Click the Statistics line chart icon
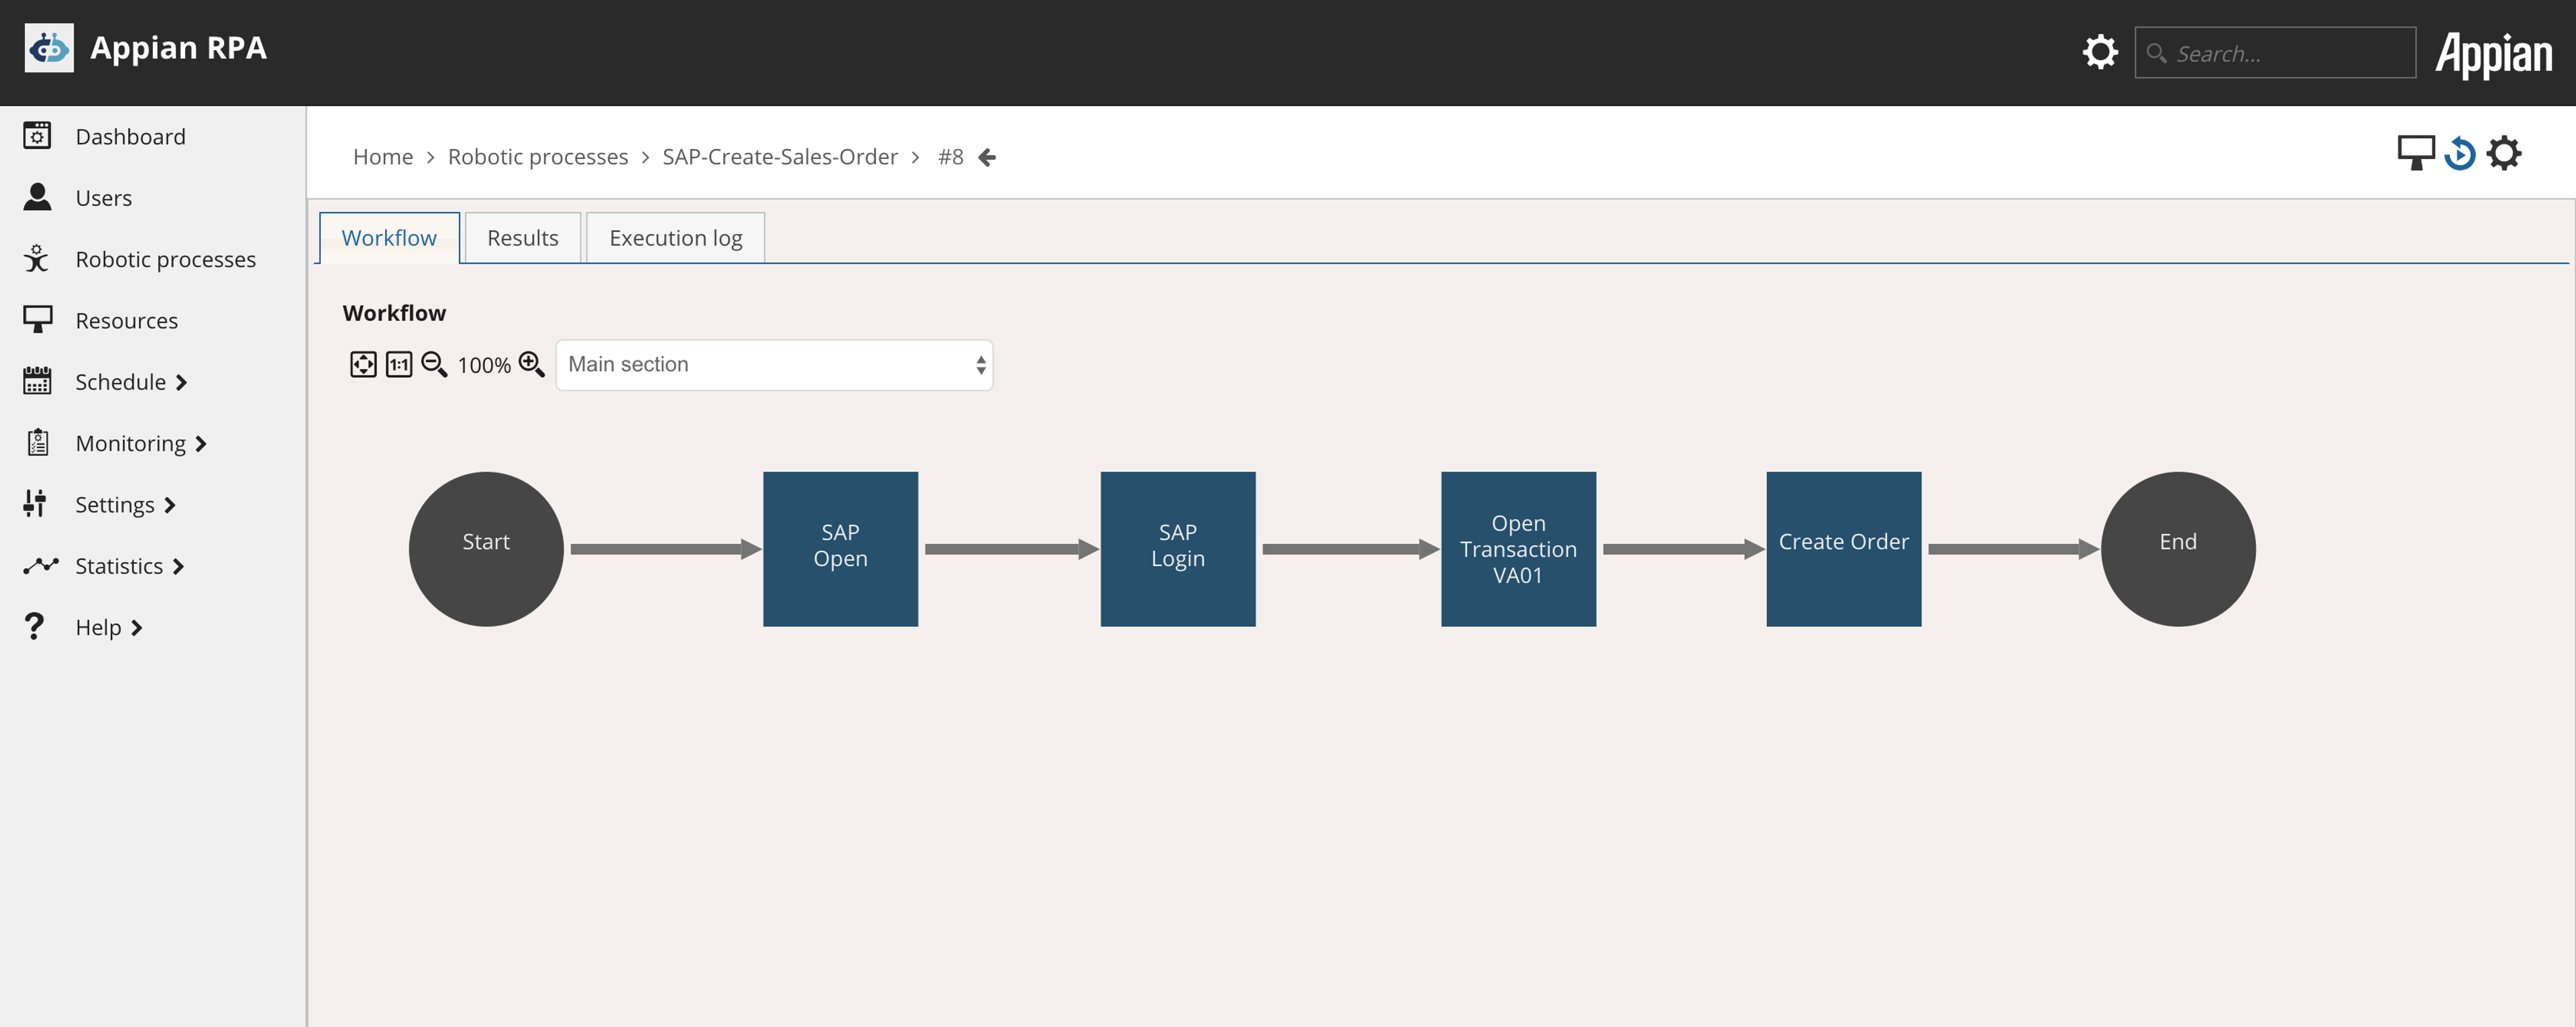The width and height of the screenshot is (2576, 1027). coord(41,566)
